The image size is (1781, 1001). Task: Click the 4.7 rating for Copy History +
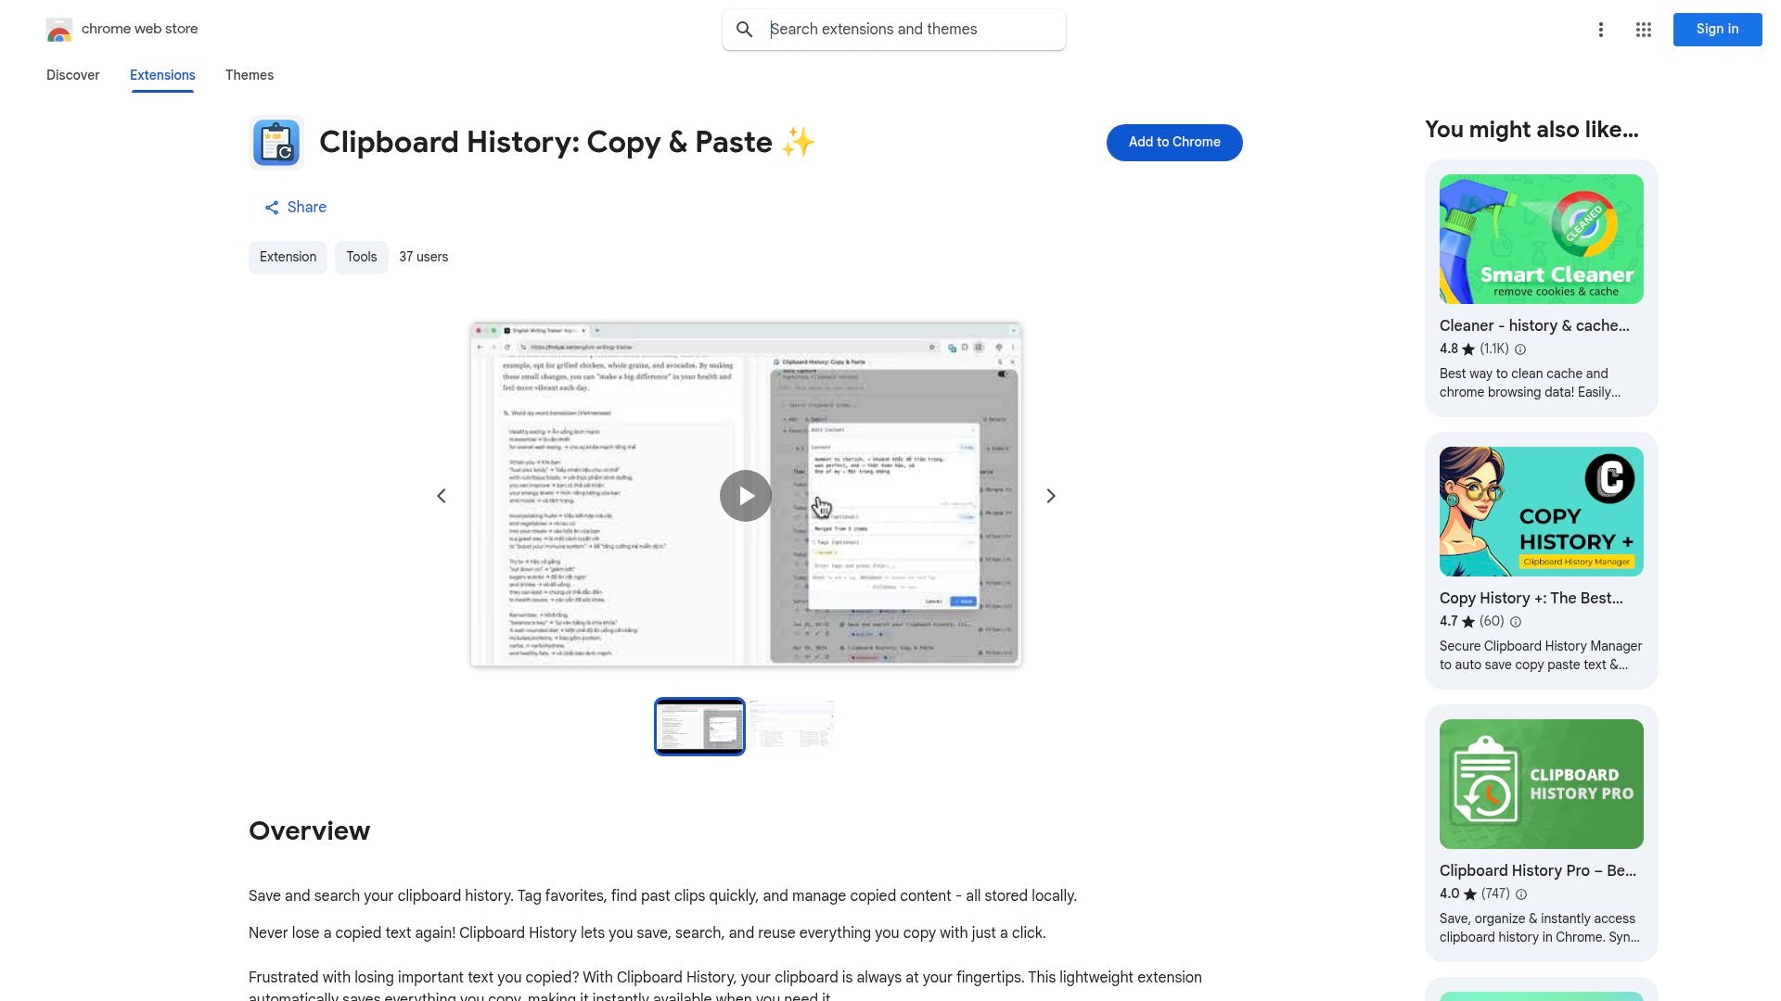1448,622
